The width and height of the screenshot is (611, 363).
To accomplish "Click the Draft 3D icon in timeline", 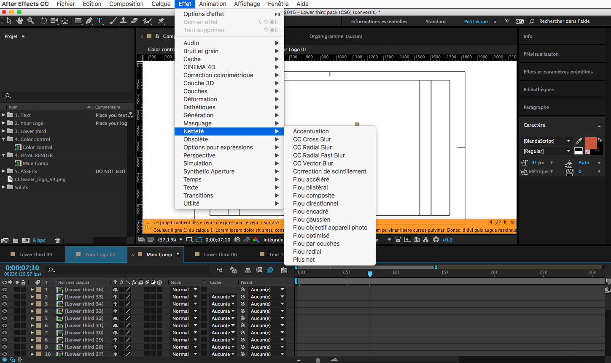I will click(x=234, y=270).
